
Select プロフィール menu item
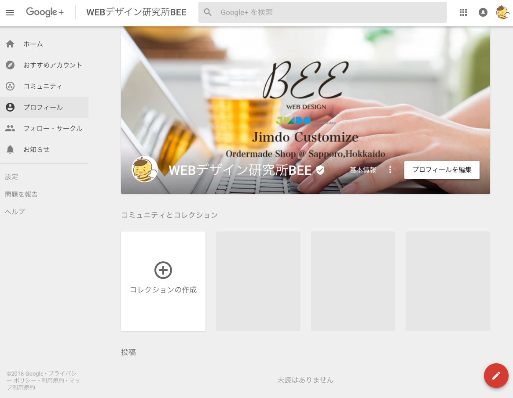(43, 107)
